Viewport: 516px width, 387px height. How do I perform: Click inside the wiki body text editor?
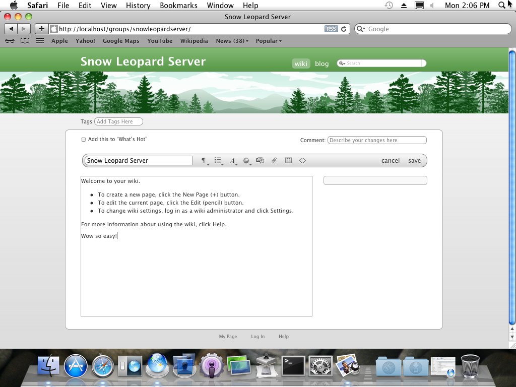[197, 246]
